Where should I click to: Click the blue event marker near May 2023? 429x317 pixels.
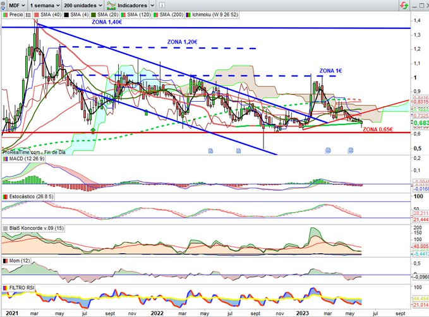[x=351, y=150]
